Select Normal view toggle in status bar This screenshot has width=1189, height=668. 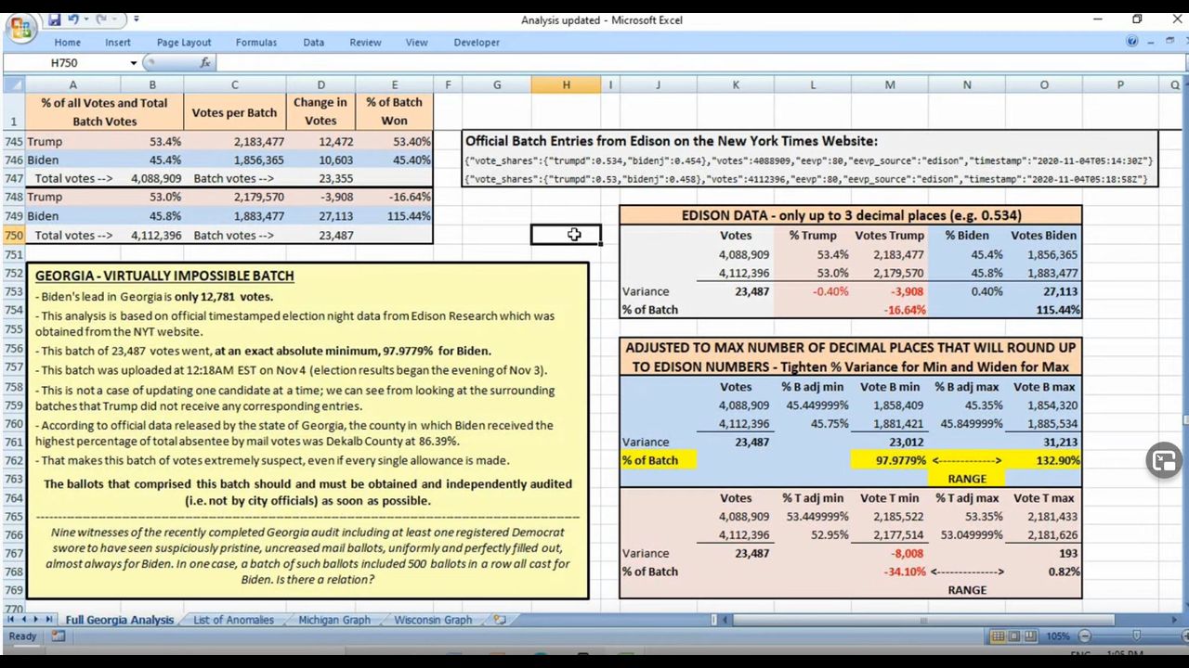997,636
